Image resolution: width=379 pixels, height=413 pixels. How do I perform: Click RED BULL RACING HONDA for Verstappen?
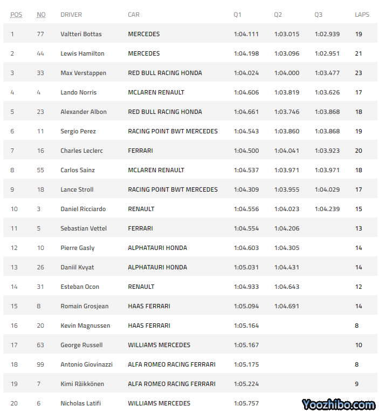[x=165, y=73]
